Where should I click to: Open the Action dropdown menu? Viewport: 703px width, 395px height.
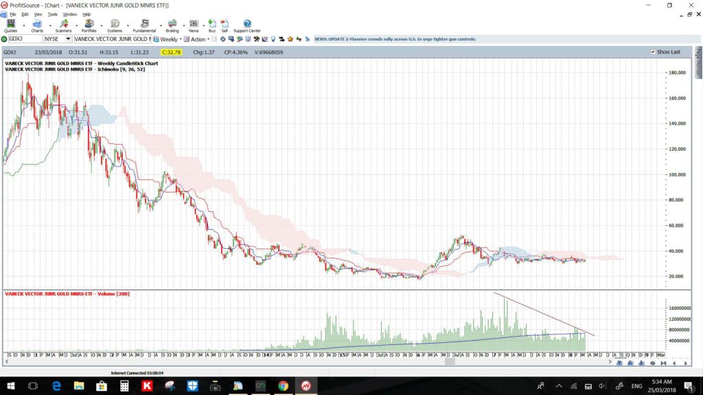click(x=197, y=39)
